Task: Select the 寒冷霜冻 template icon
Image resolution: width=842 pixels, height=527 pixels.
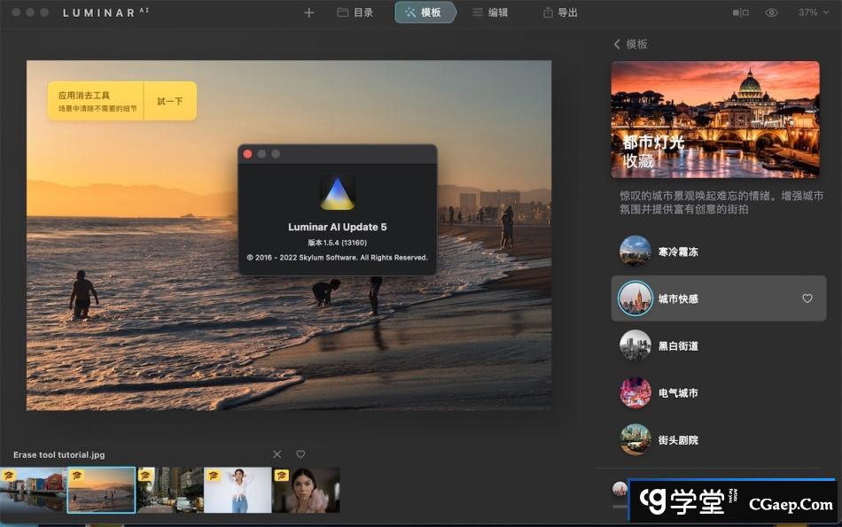Action: tap(635, 252)
